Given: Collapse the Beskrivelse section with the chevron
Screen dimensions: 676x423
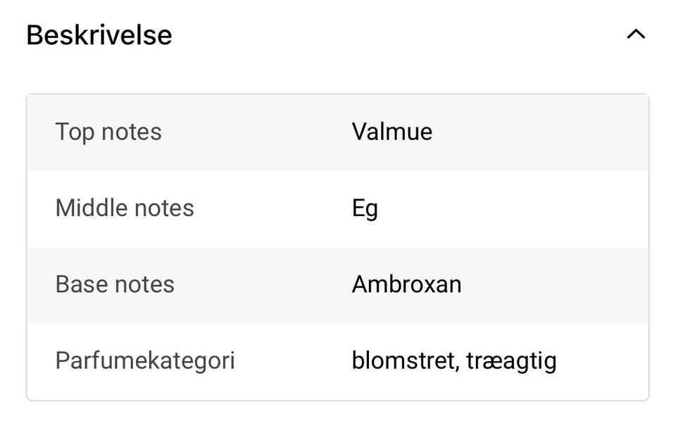Looking at the screenshot, I should 635,34.
